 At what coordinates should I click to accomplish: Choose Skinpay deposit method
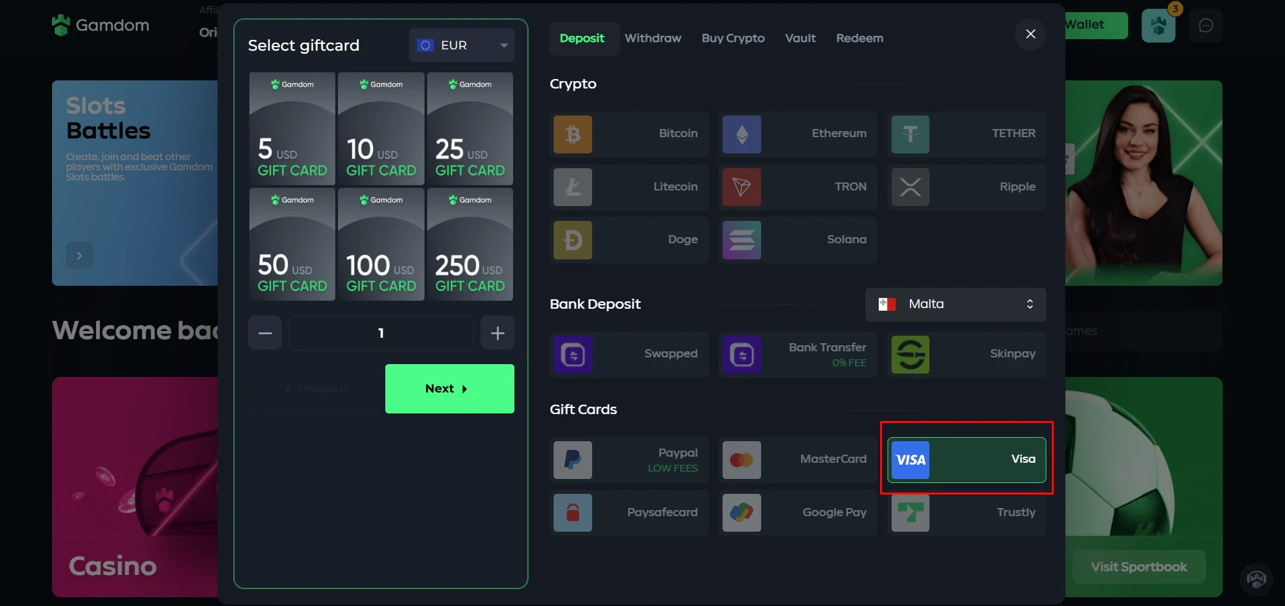[967, 354]
